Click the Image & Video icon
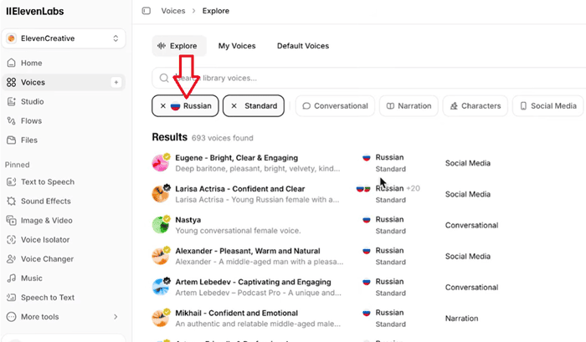Viewport: 586px width, 342px height. [12, 220]
